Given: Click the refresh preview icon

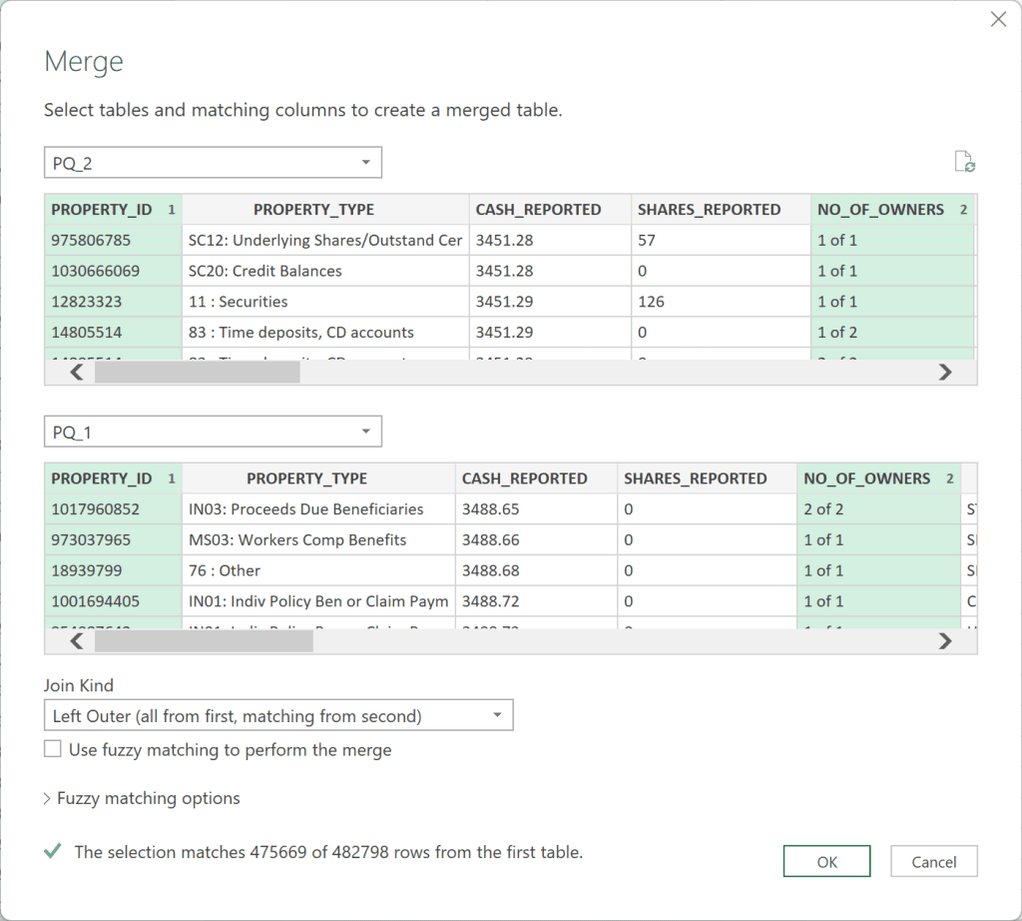Looking at the screenshot, I should coord(964,161).
